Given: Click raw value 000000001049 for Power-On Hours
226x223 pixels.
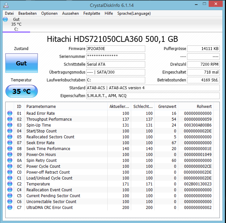Looking at the screenshot, I should click(198, 155).
